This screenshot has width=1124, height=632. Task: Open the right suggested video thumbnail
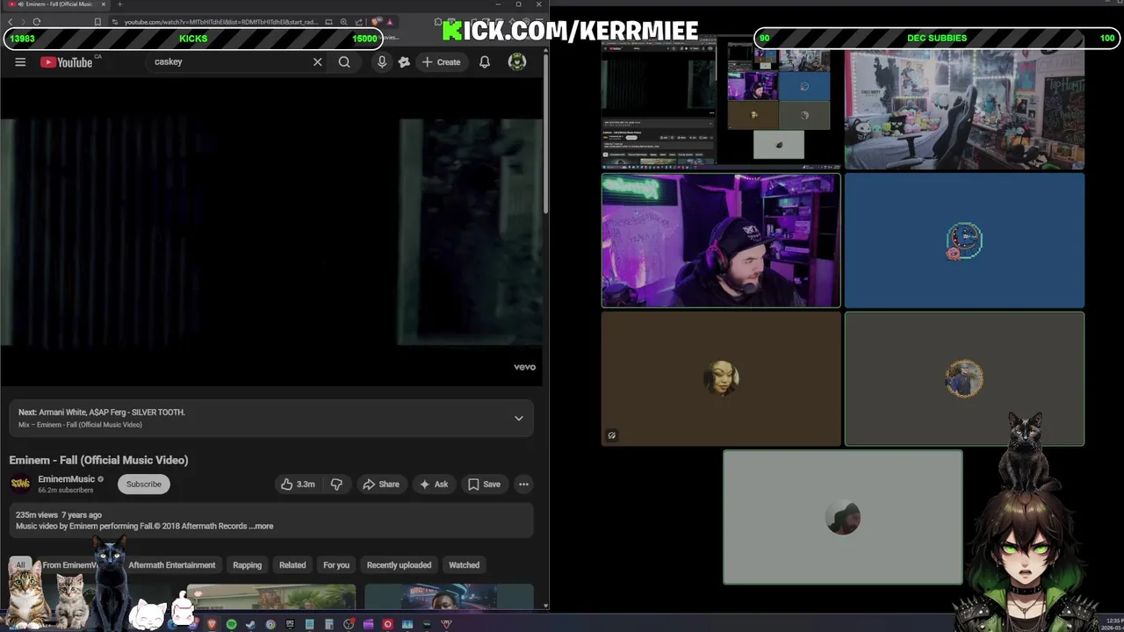[449, 597]
